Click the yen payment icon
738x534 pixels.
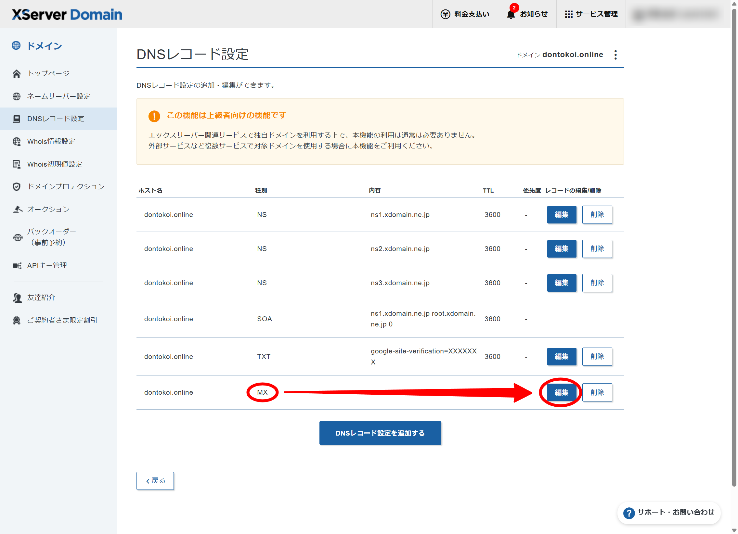pyautogui.click(x=445, y=14)
